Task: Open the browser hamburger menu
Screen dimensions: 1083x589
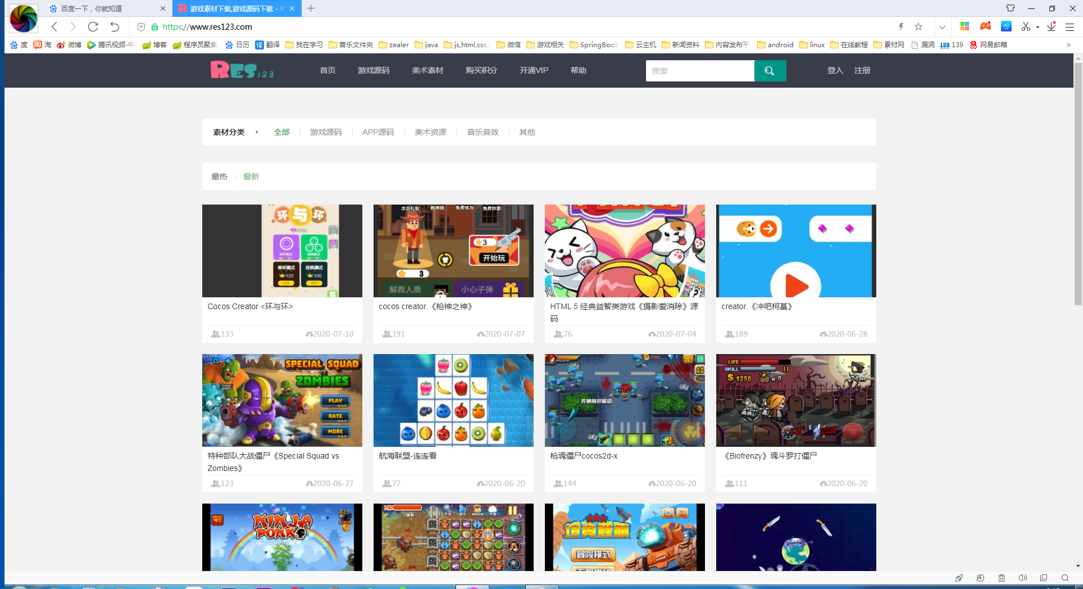Action: click(x=1070, y=26)
